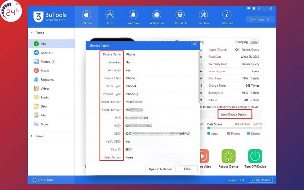Open the title bar dropdown menu icon

259,8
